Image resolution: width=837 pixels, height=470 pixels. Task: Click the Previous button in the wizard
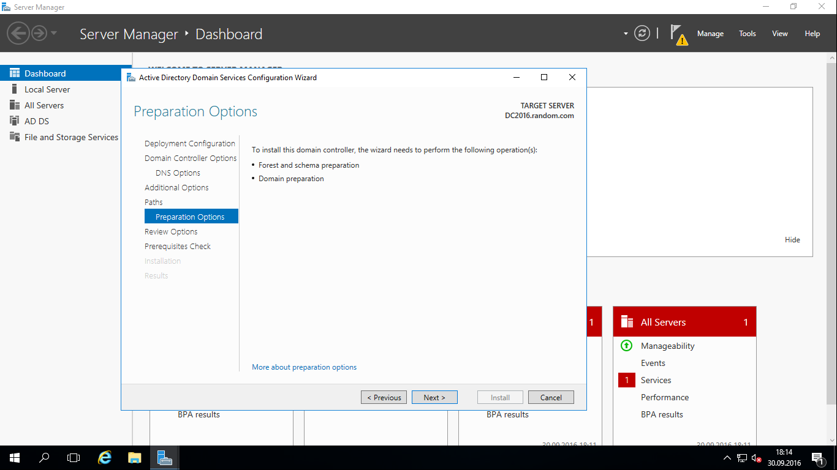384,397
